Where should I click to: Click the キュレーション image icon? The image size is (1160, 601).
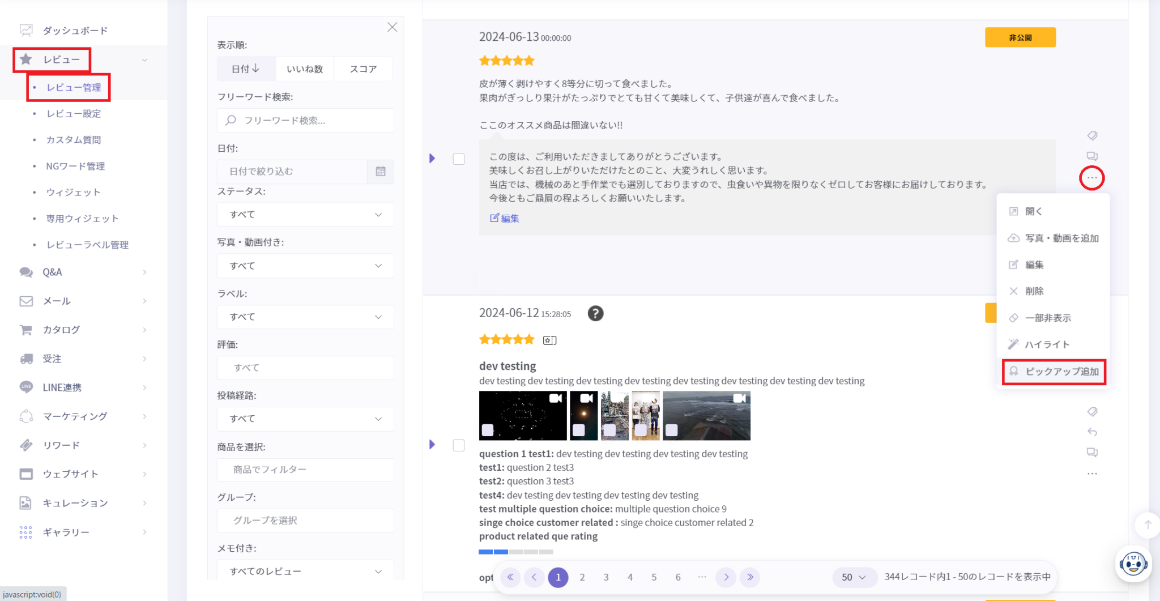(26, 503)
